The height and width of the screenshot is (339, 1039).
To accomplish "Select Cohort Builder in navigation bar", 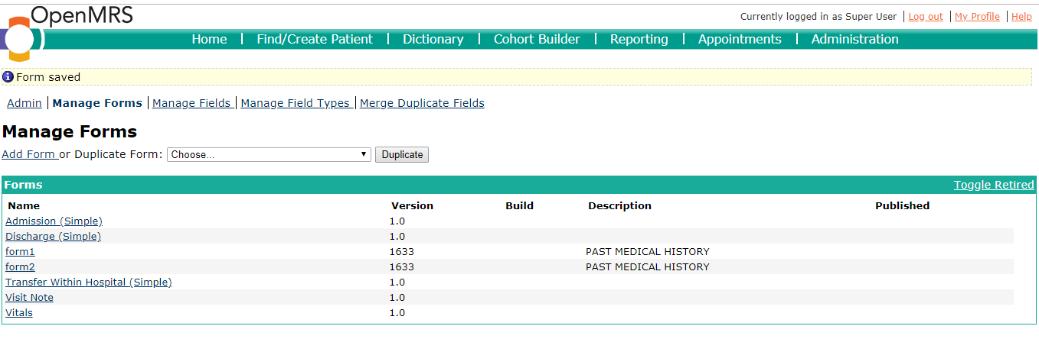I will 537,39.
